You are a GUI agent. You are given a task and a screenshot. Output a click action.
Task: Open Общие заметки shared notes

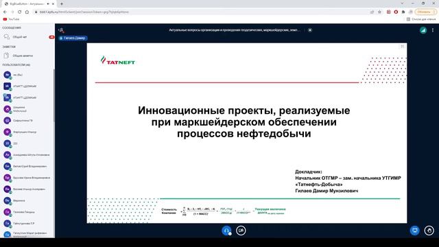point(27,56)
